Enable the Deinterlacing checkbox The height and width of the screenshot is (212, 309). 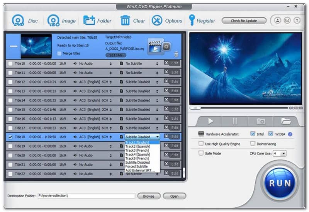pyautogui.click(x=253, y=144)
